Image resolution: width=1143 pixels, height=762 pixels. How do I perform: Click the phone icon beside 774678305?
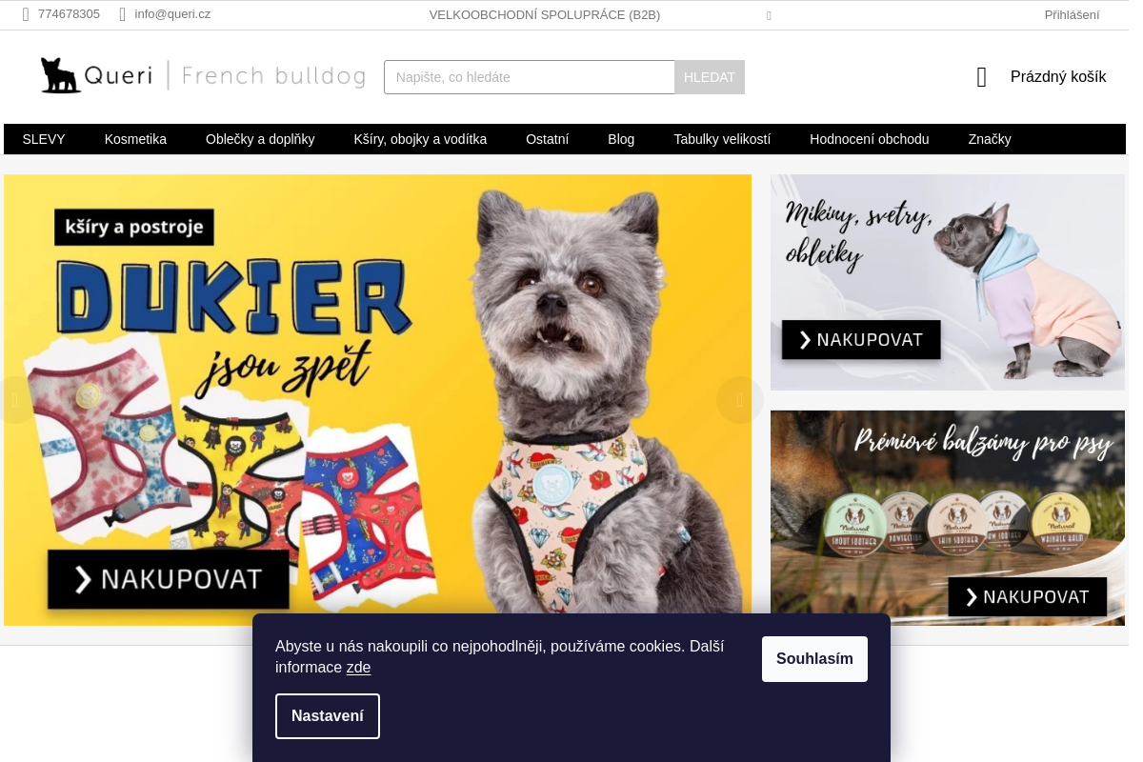coord(26,14)
